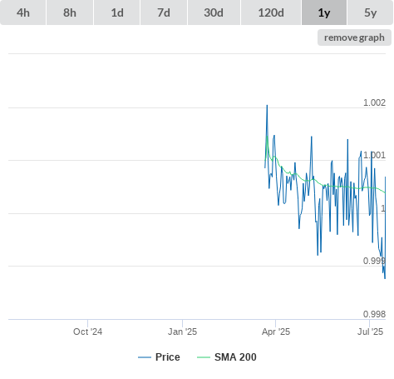The image size is (394, 379).
Task: Click the 1.002 y-axis label
Action: [374, 102]
